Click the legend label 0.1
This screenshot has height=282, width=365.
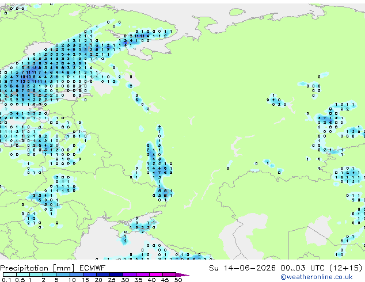pos(7,280)
